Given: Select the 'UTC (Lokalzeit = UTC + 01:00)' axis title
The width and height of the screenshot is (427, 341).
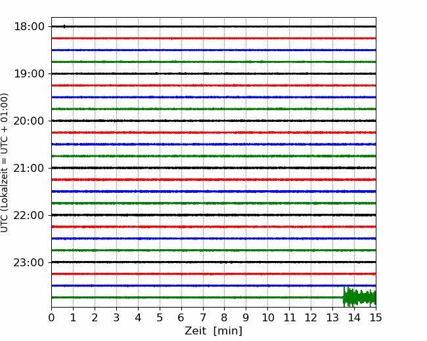Looking at the screenshot, I should 5,163.
